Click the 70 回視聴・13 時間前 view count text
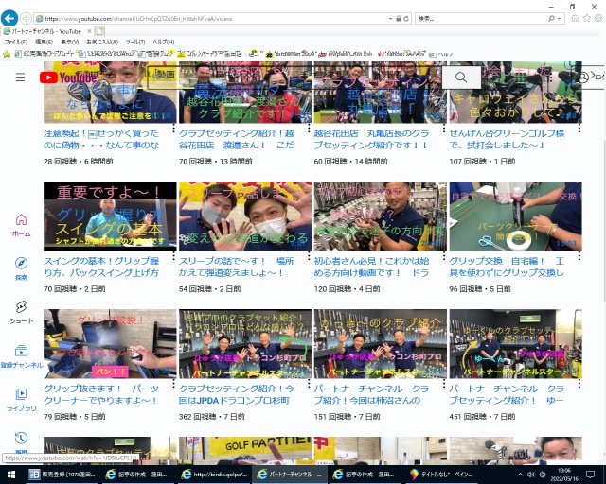Viewport: 606px width, 484px height. click(x=215, y=162)
